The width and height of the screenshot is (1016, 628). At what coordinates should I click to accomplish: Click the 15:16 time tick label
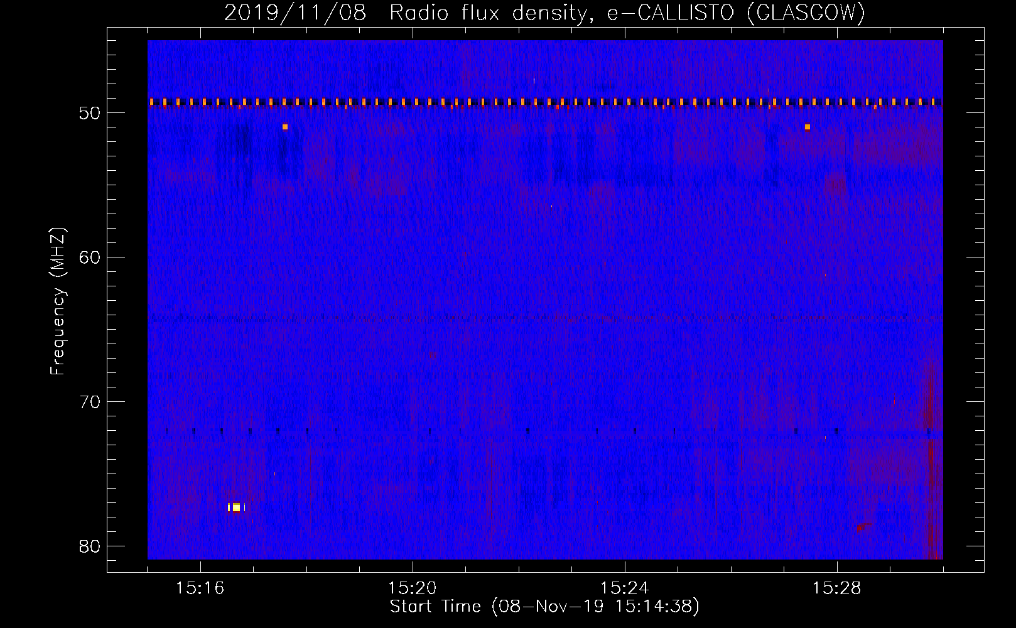point(200,588)
